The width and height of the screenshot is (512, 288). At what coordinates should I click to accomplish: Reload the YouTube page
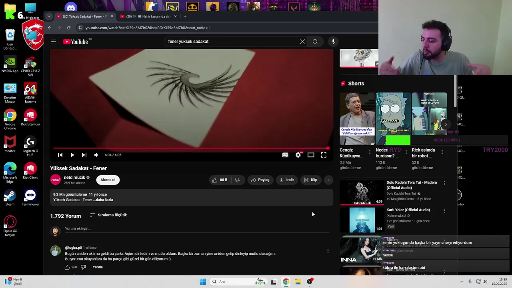[x=69, y=28]
